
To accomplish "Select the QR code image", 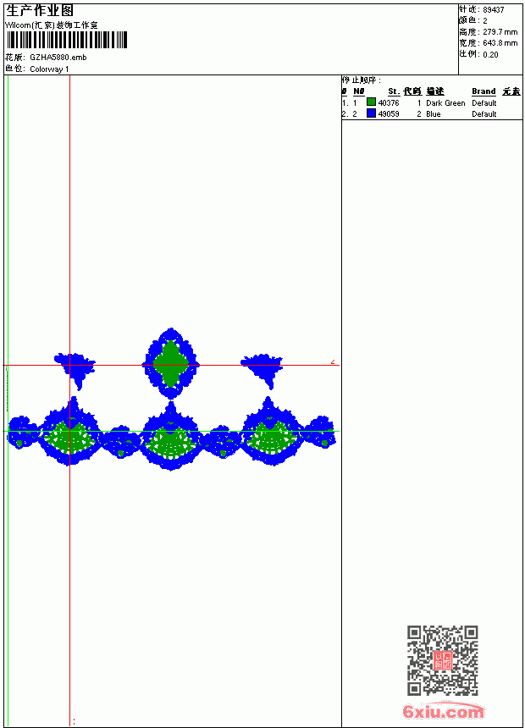I will [443, 660].
